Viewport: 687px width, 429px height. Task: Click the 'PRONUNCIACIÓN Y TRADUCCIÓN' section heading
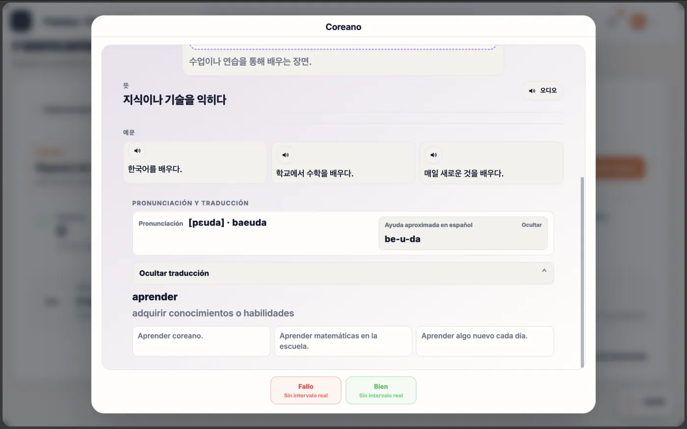190,203
